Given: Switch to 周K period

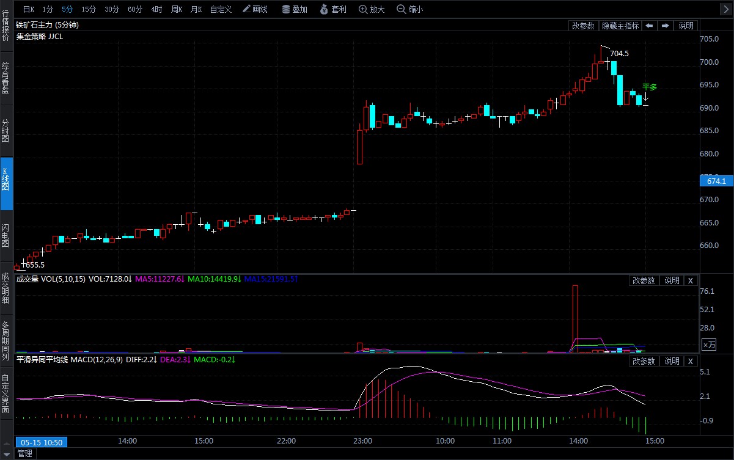Looking at the screenshot, I should [177, 9].
